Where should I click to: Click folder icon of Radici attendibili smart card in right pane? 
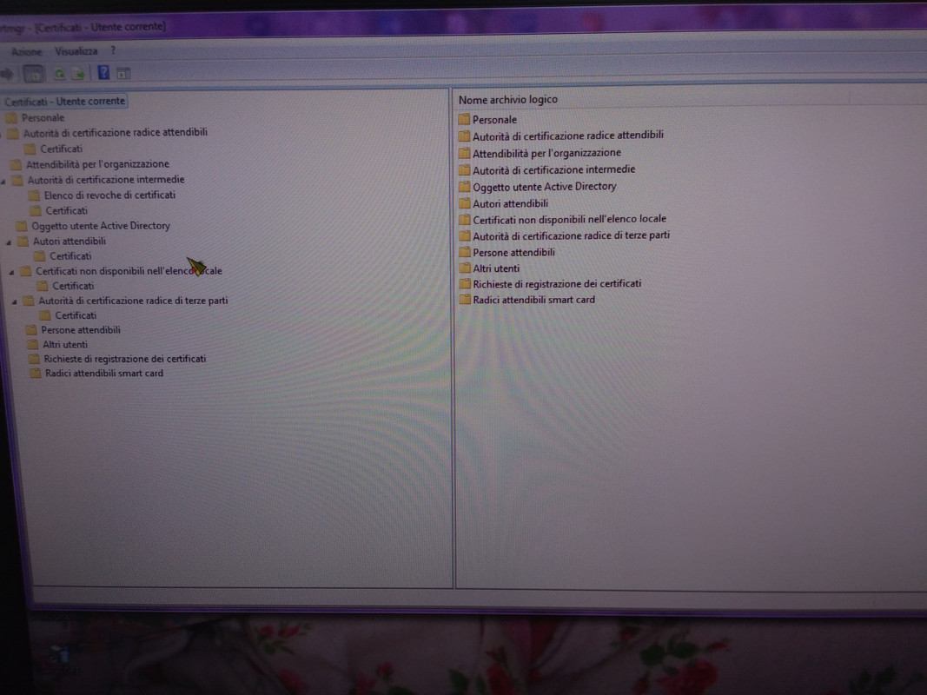pyautogui.click(x=465, y=300)
